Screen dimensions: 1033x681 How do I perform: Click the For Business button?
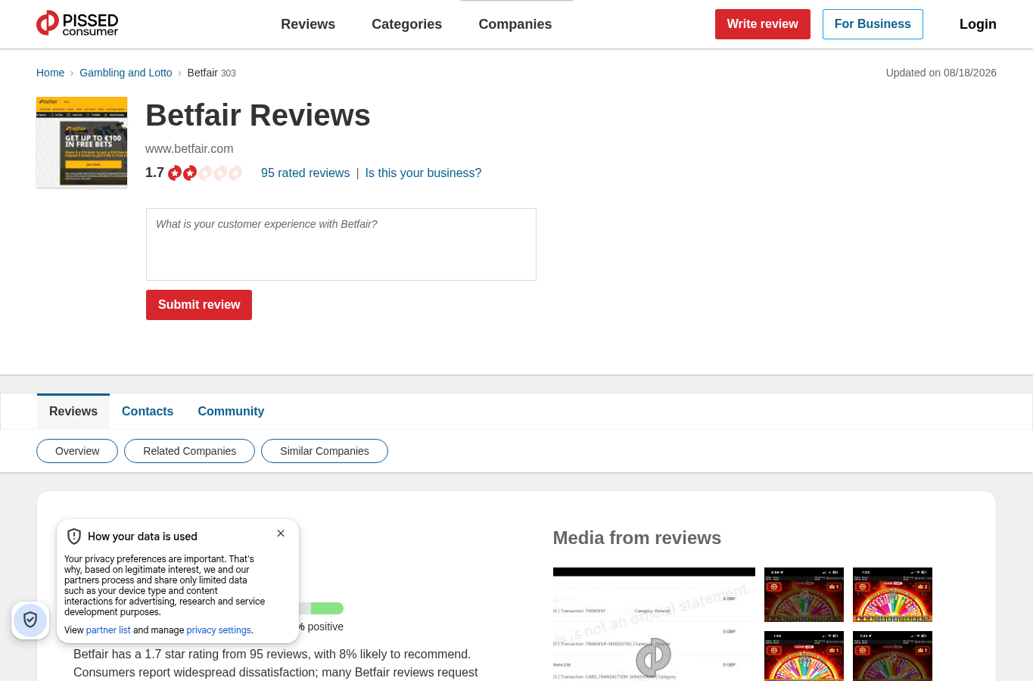(x=873, y=24)
